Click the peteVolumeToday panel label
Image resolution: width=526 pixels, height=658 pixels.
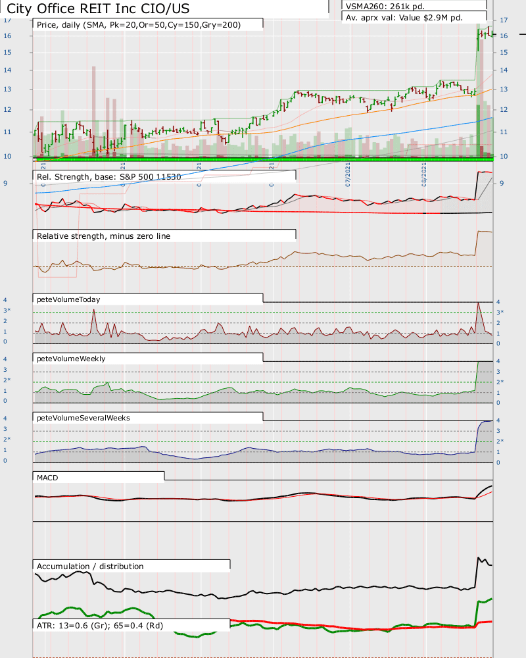(68, 299)
